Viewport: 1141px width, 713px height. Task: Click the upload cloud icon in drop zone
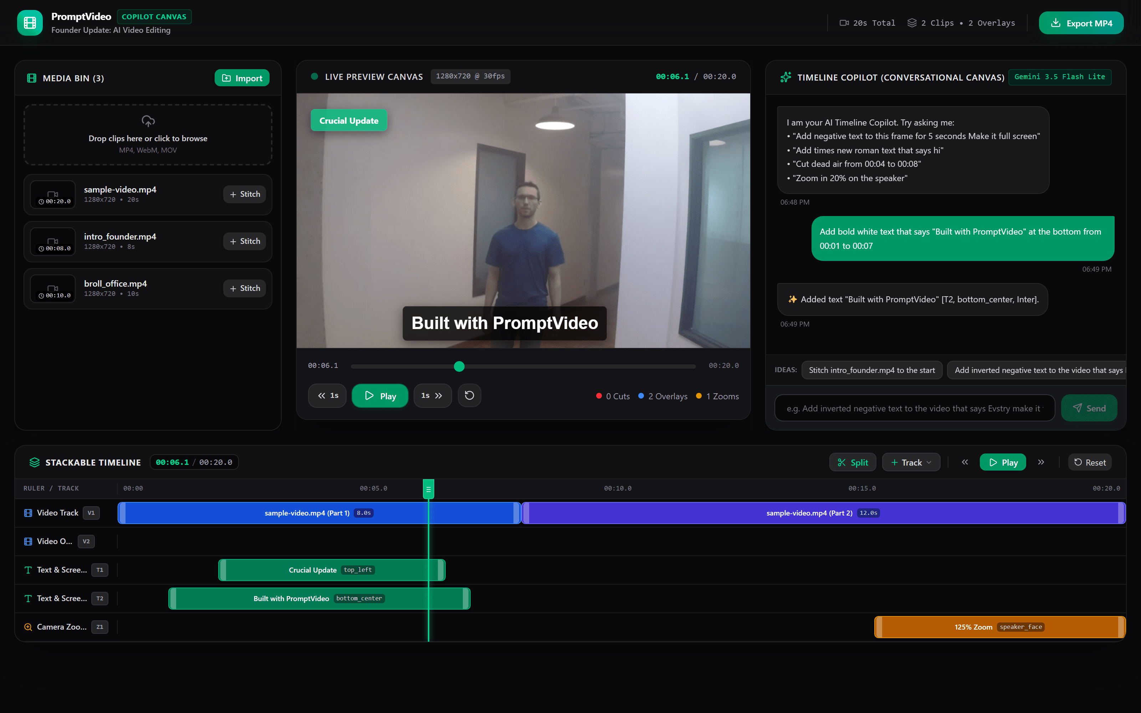click(148, 121)
